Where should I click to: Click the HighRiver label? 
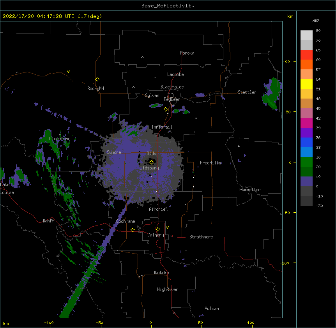(x=168, y=289)
